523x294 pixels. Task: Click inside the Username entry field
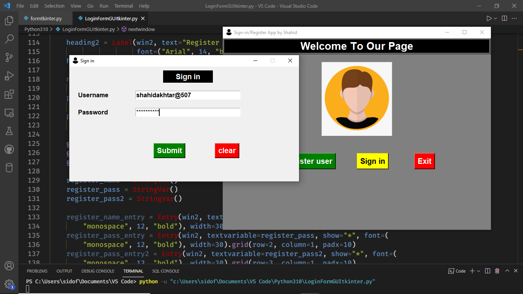[x=188, y=95]
